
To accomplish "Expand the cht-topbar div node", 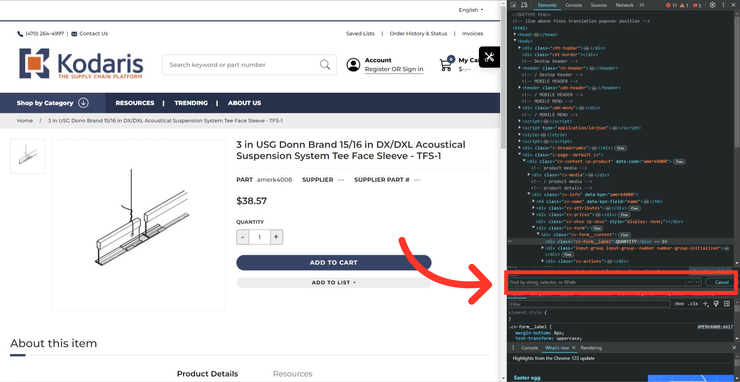I will click(519, 48).
